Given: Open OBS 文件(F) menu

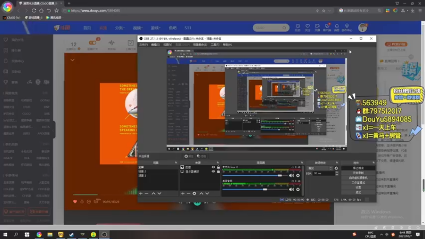Looking at the screenshot, I should coord(143,45).
